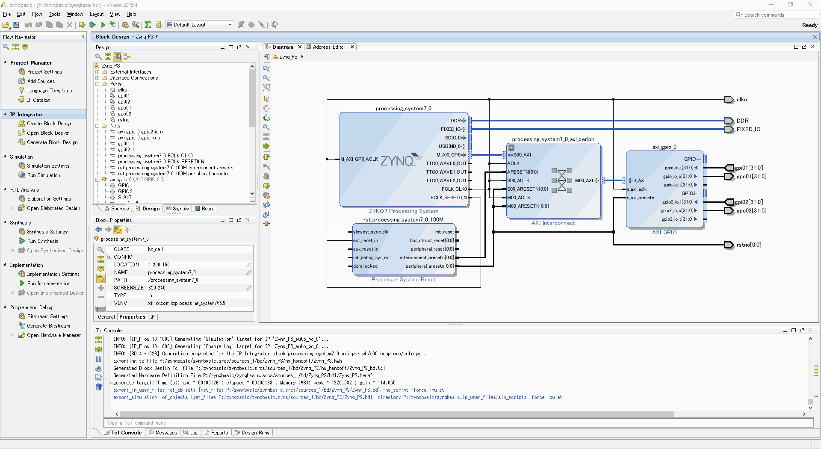Collapse the Project Manager section

tap(5, 62)
